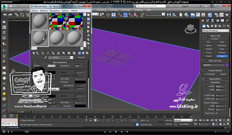Toggle the selection lock padlock icon

pos(91,120)
